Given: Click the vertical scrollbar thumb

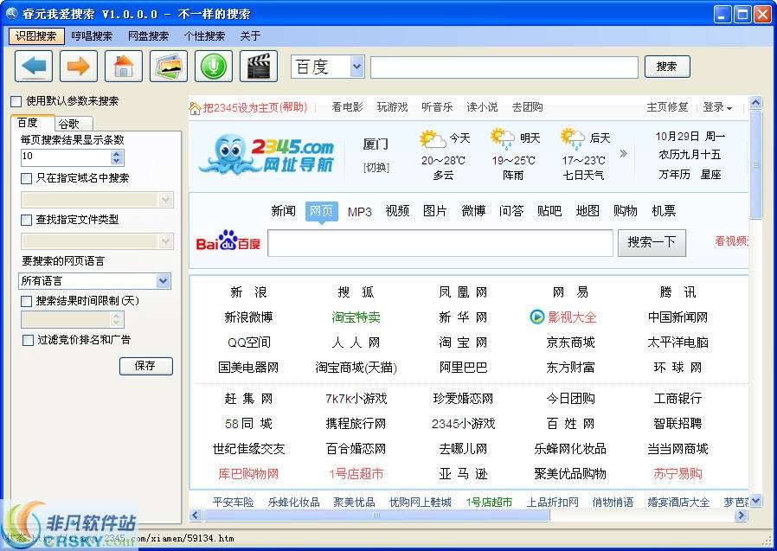Looking at the screenshot, I should [x=755, y=164].
